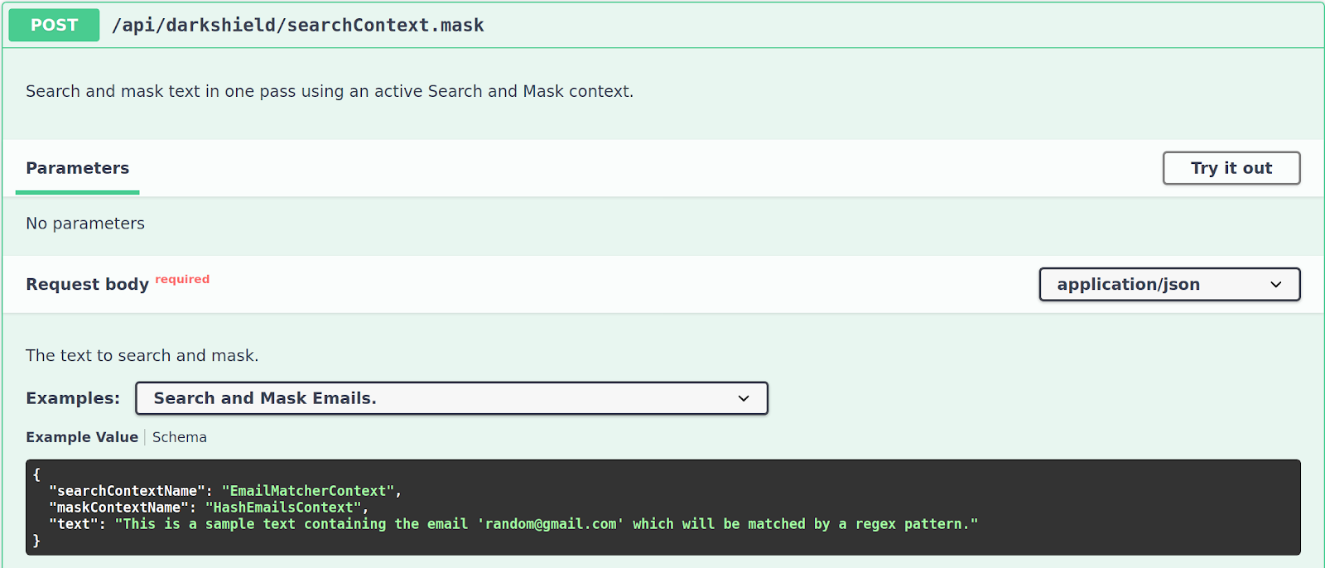Select the Example Value tab
The width and height of the screenshot is (1325, 568).
(82, 437)
